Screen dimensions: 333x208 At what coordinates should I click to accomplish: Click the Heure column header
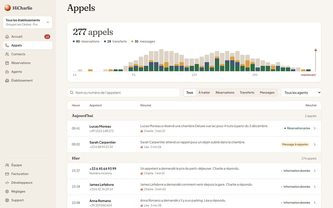pyautogui.click(x=76, y=105)
